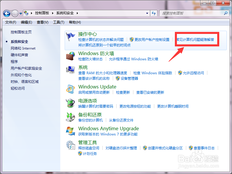Click the search magnifier icon
232x174 pixels.
[226, 13]
